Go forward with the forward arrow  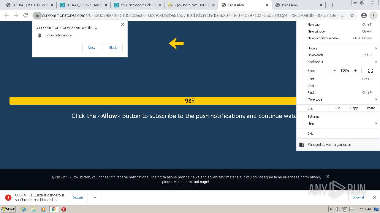point(16,15)
